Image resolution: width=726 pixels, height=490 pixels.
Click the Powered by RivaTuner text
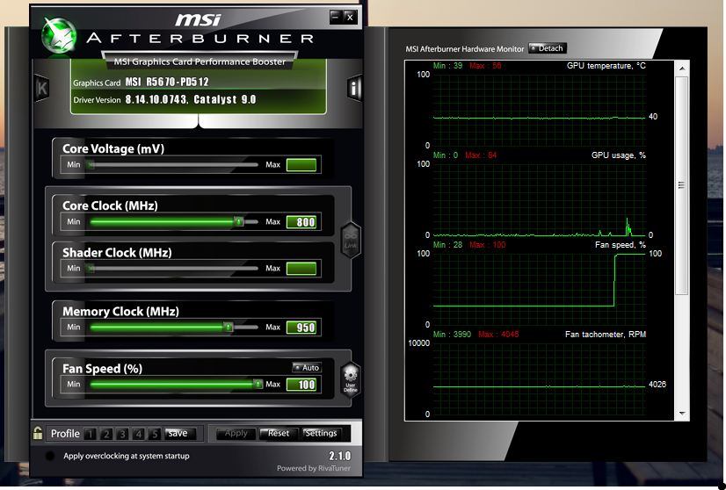314,468
